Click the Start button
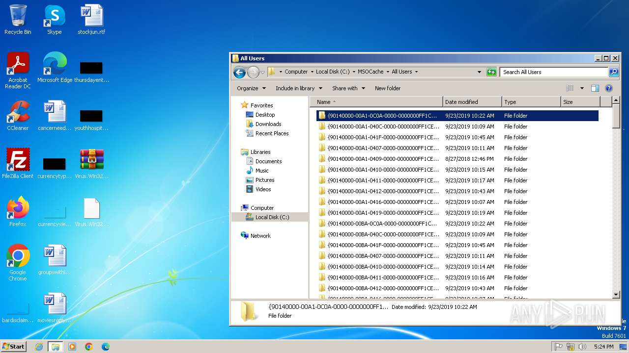 (x=13, y=347)
